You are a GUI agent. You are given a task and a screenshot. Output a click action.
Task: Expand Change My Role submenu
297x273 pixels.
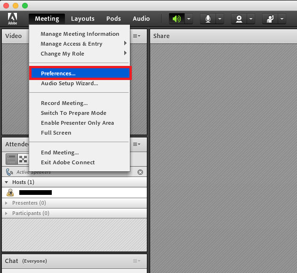(80, 54)
